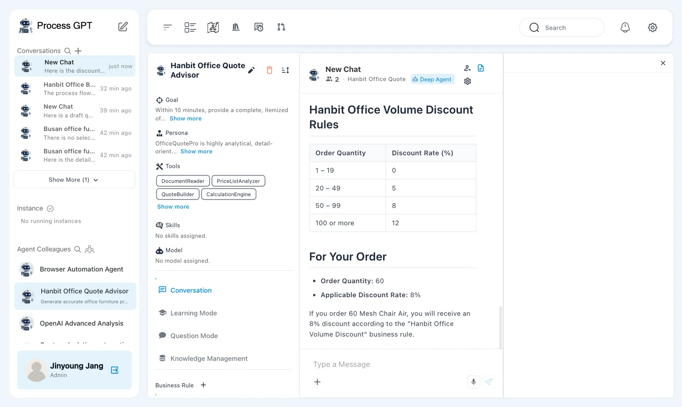Delete the agent with the trash icon
Image resolution: width=682 pixels, height=407 pixels.
pos(269,70)
